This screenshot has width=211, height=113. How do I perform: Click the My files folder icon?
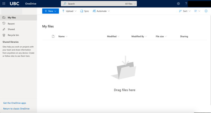4,17
